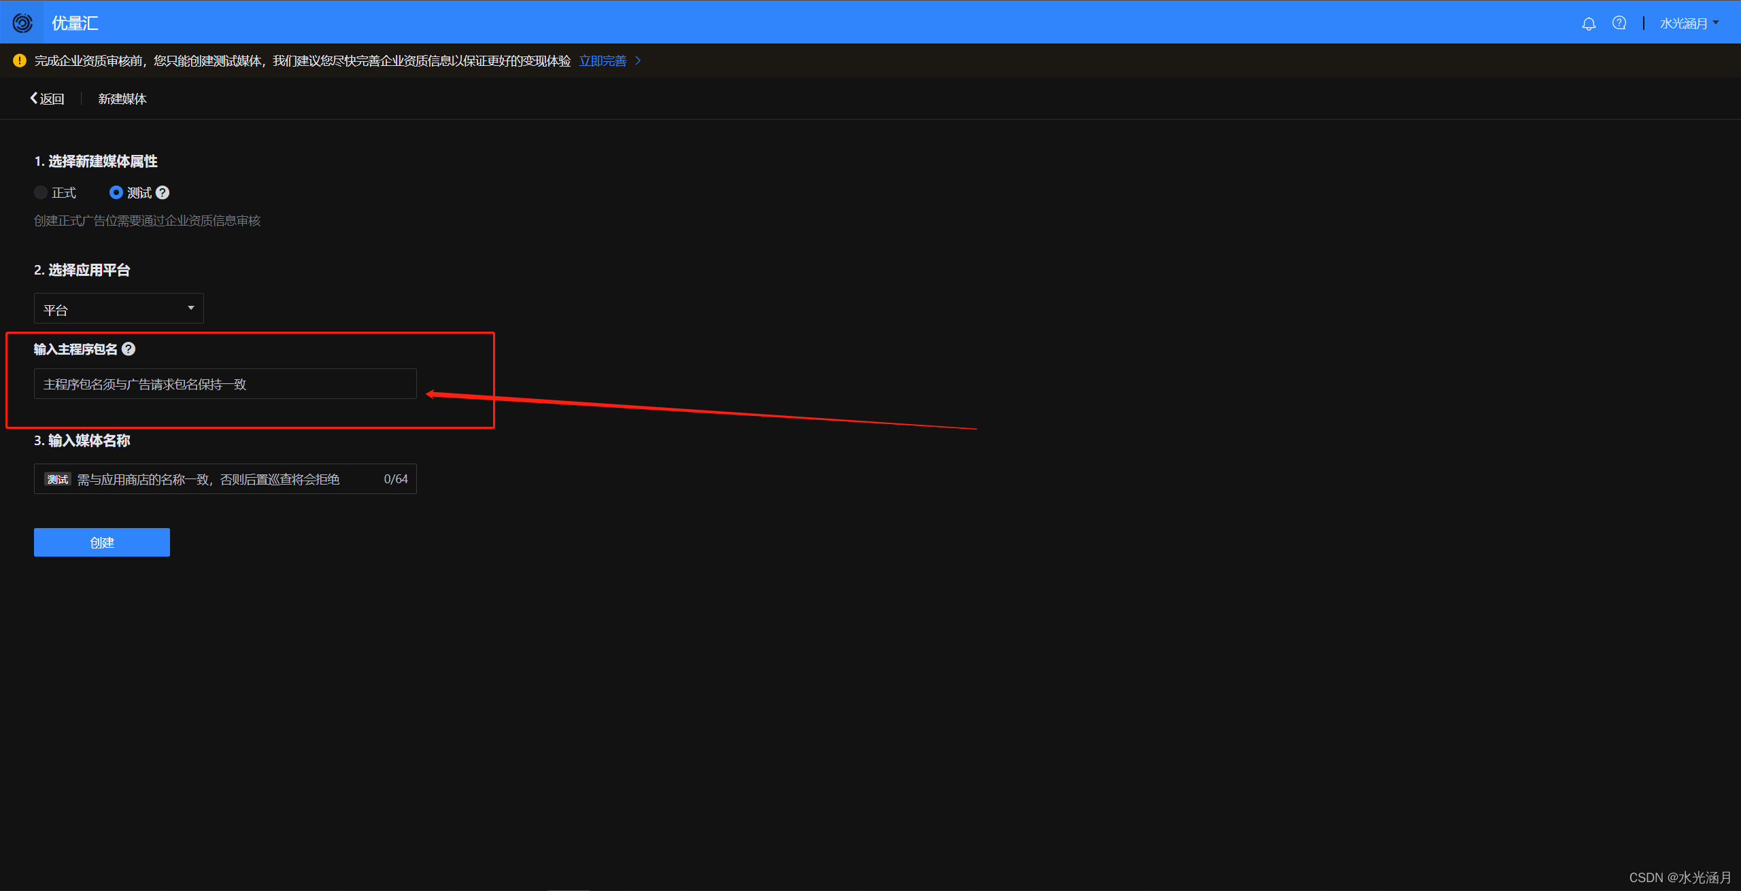Click the 优量汇 title text
This screenshot has height=891, width=1741.
pos(75,24)
